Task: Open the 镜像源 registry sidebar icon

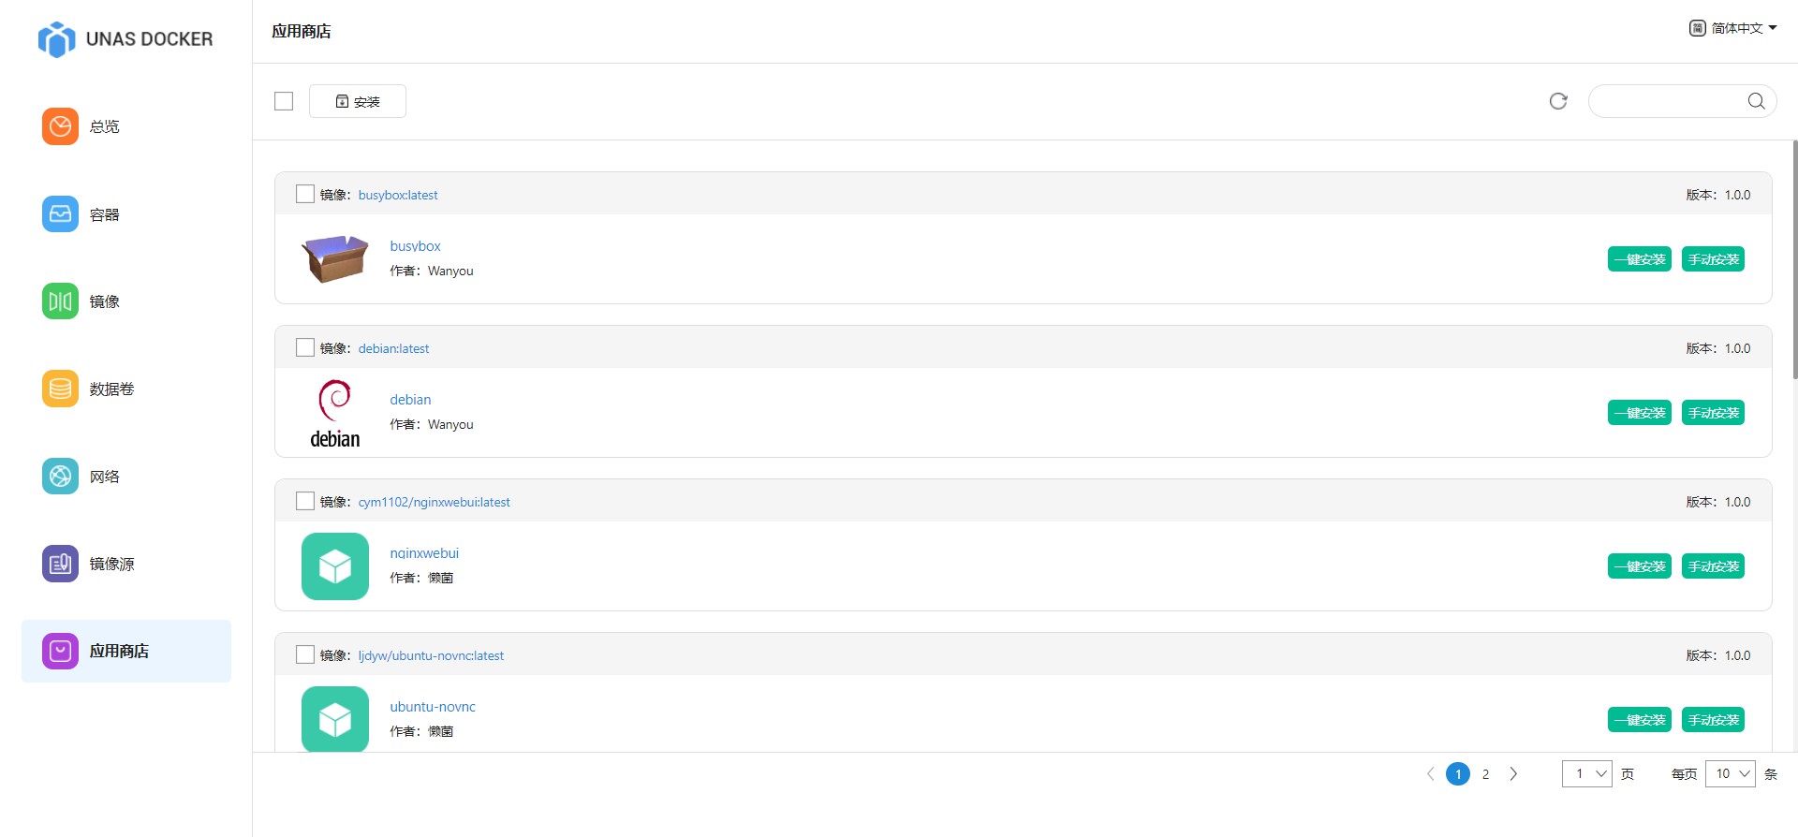Action: point(60,564)
